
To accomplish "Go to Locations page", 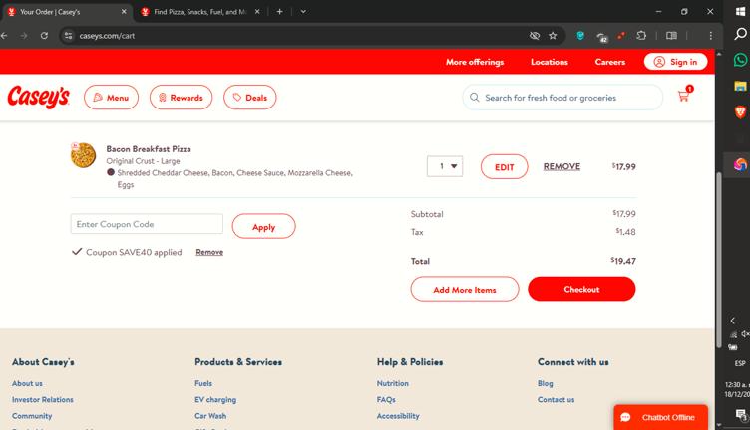I will click(550, 62).
